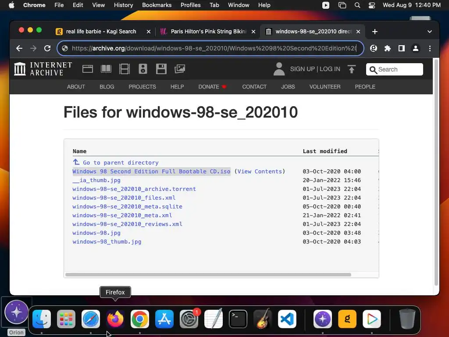Click the LOG IN link
Image resolution: width=449 pixels, height=337 pixels.
click(x=330, y=69)
